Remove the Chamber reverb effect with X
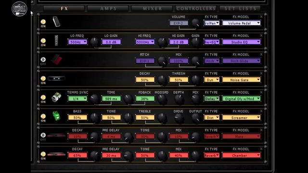Viewport: 308px width, 173px height. (261, 149)
